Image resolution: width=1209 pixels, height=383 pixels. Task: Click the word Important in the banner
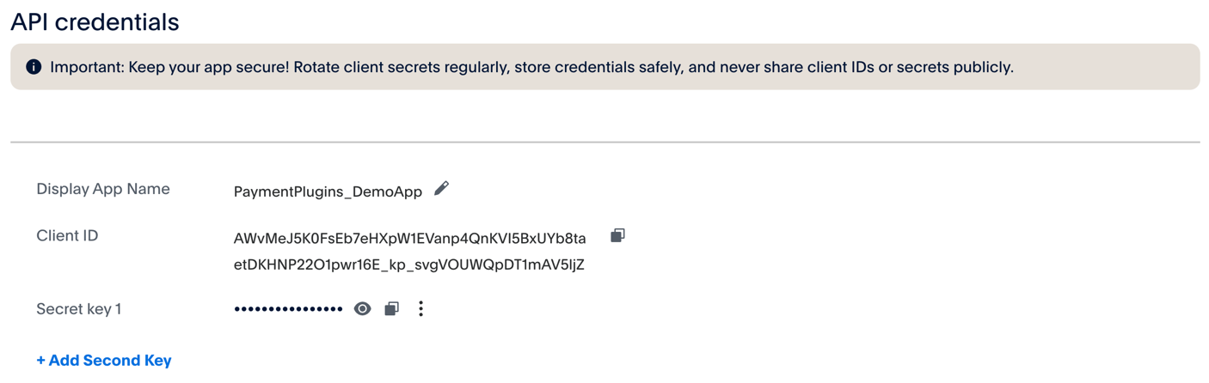tap(84, 67)
